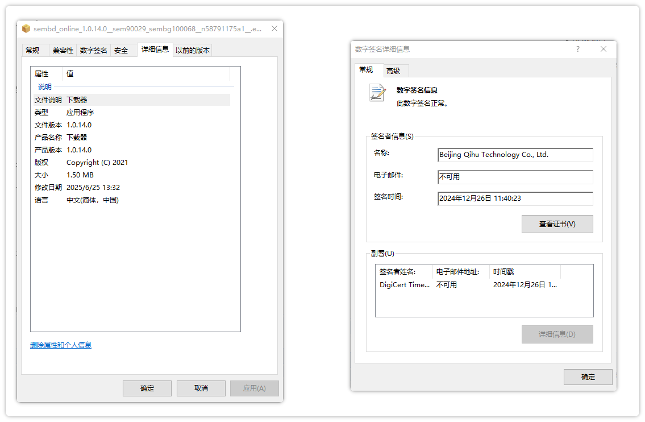The width and height of the screenshot is (645, 422).
Task: Open the 数字签名 tab
Action: [94, 51]
